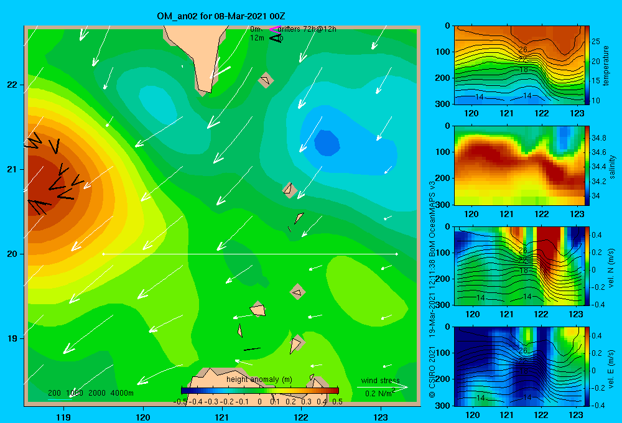Screen dimensions: 622x423
Task: Click the dark red 0.5 end of height anomaly colorbar
Action: tap(337, 390)
